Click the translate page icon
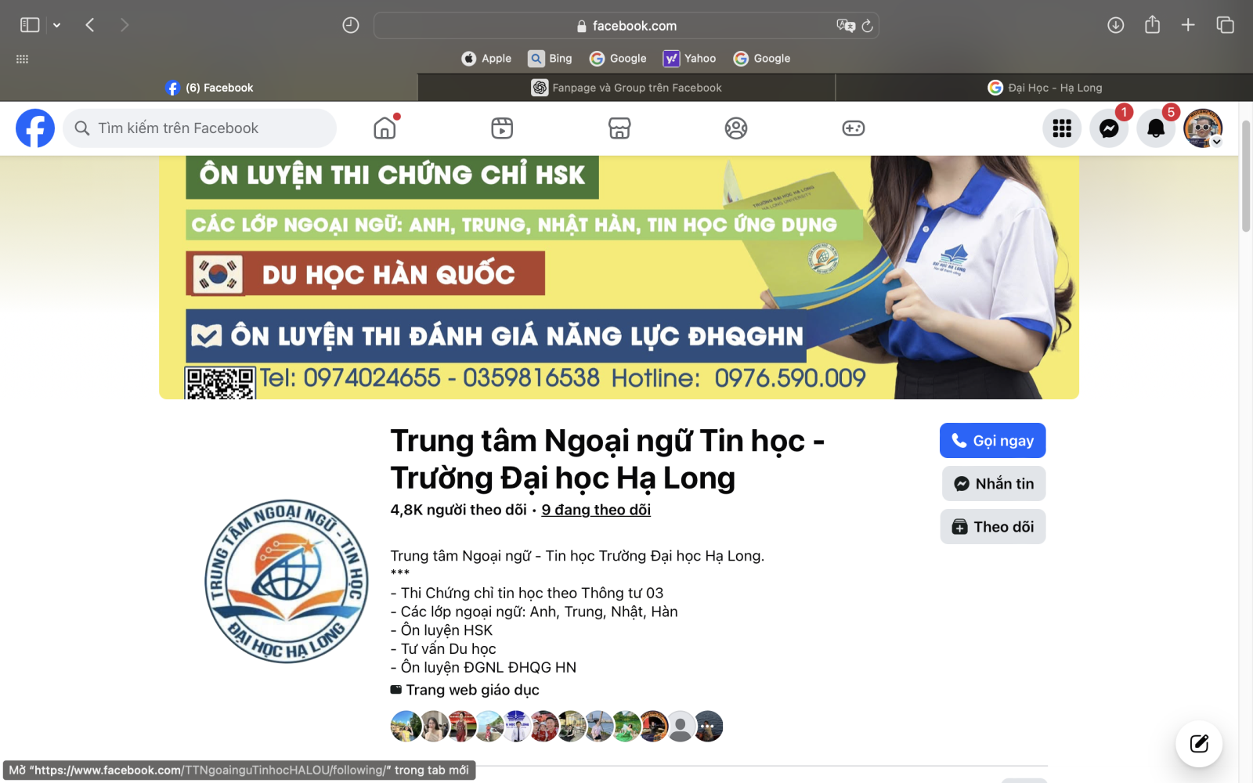 [844, 26]
